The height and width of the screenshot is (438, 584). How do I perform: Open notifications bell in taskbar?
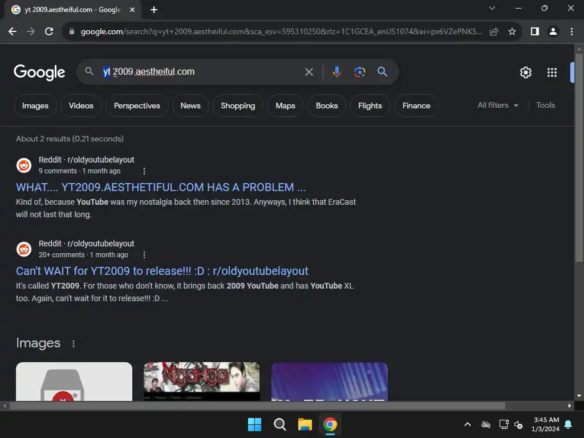pos(569,424)
